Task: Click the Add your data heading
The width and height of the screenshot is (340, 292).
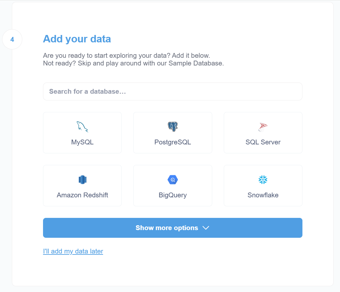Action: (77, 39)
